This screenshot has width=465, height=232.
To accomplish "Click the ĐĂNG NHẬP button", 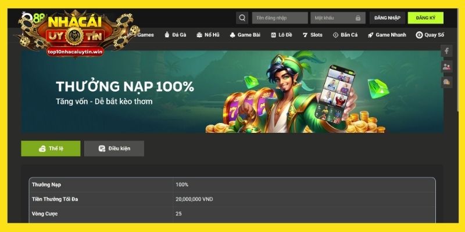I will click(x=387, y=18).
